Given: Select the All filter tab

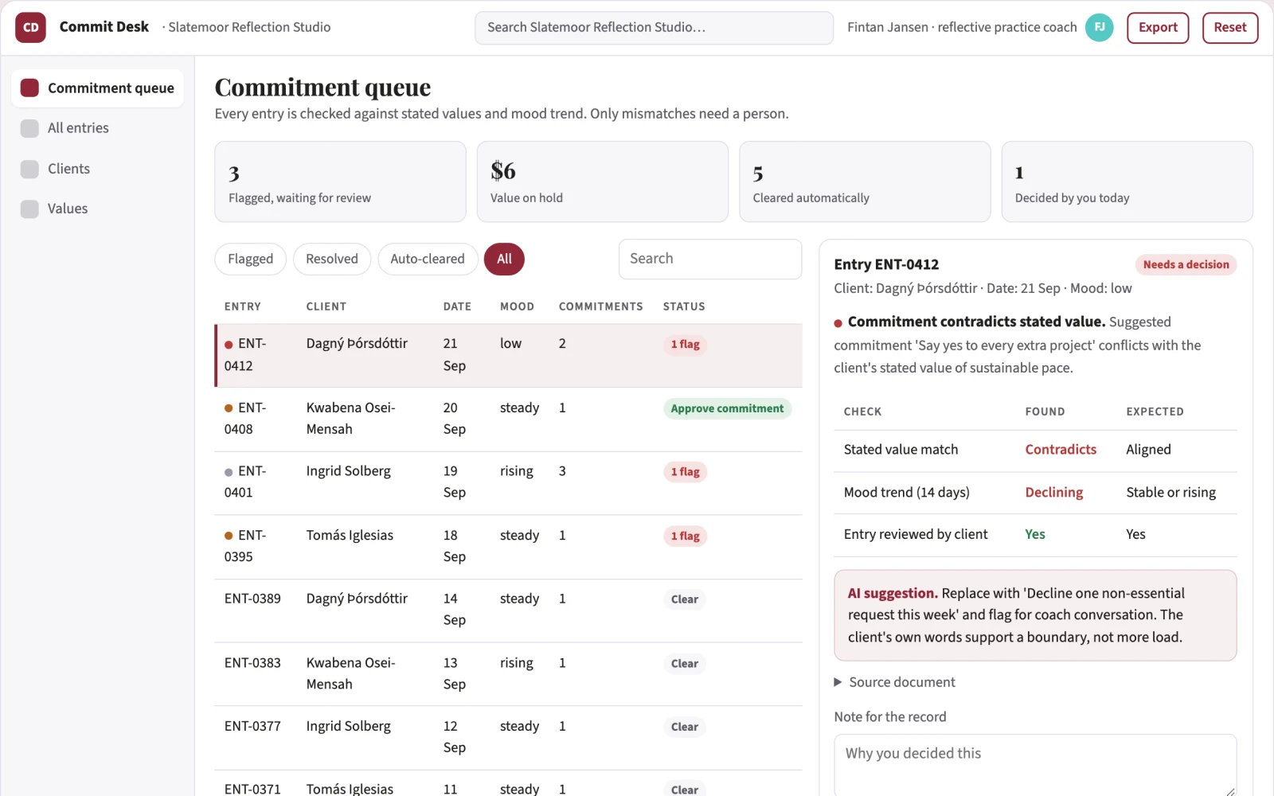Looking at the screenshot, I should coord(504,259).
